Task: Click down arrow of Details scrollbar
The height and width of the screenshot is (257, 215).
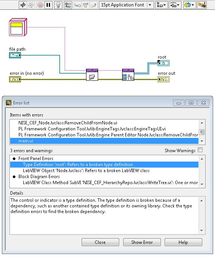Action: [202, 231]
